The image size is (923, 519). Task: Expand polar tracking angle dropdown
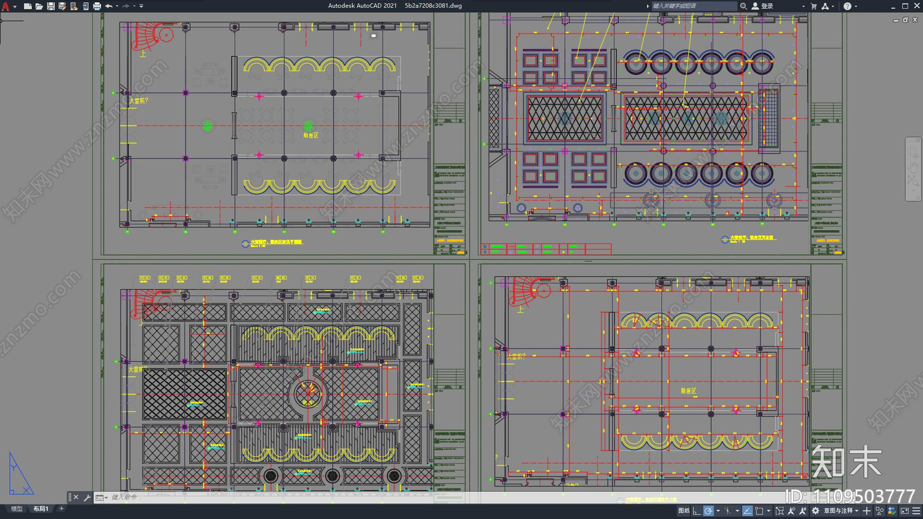point(718,511)
